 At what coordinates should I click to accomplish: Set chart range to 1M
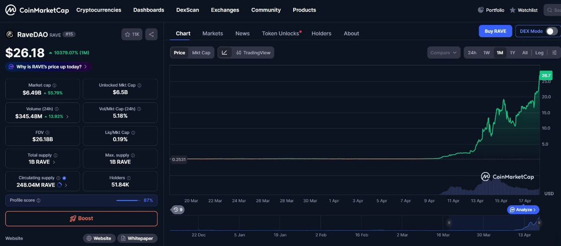[500, 53]
